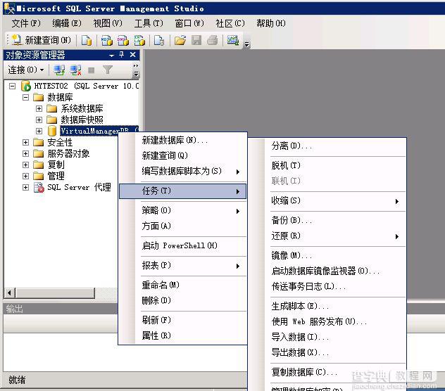Click the Activity Monitor toolbar icon

coord(233,40)
